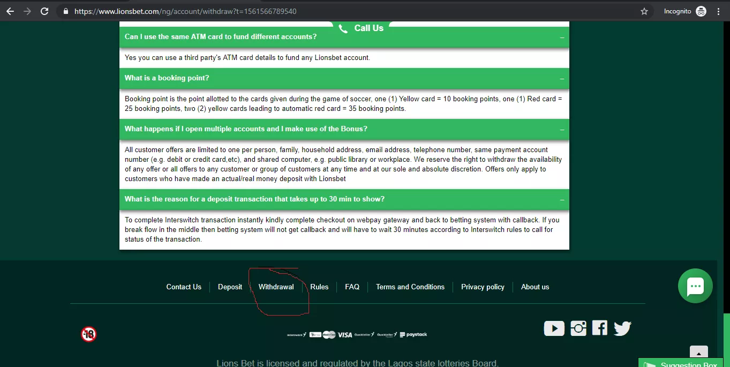The width and height of the screenshot is (730, 367).
Task: Select the Paystack payment icon
Action: pos(413,334)
